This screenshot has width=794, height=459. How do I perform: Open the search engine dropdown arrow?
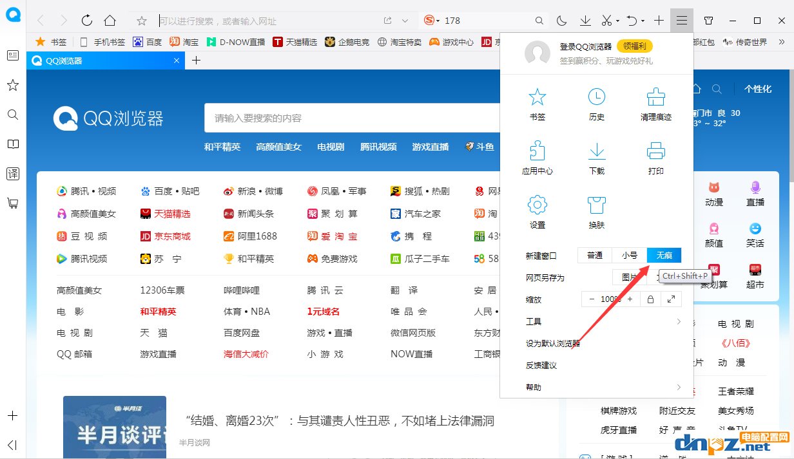(x=438, y=21)
